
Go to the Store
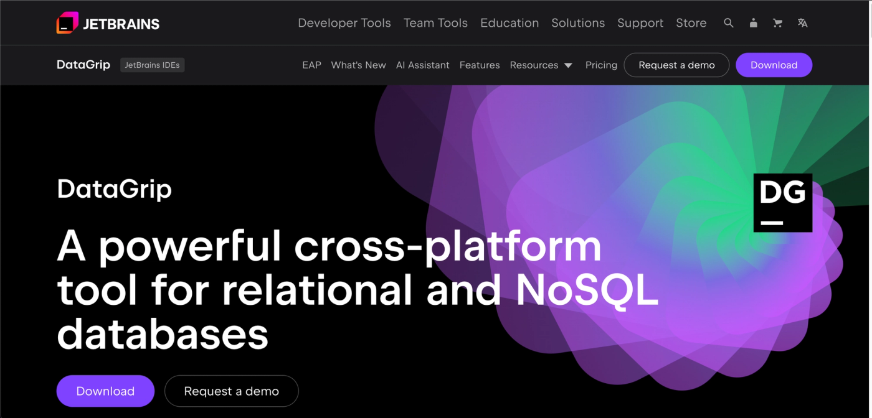click(x=691, y=23)
